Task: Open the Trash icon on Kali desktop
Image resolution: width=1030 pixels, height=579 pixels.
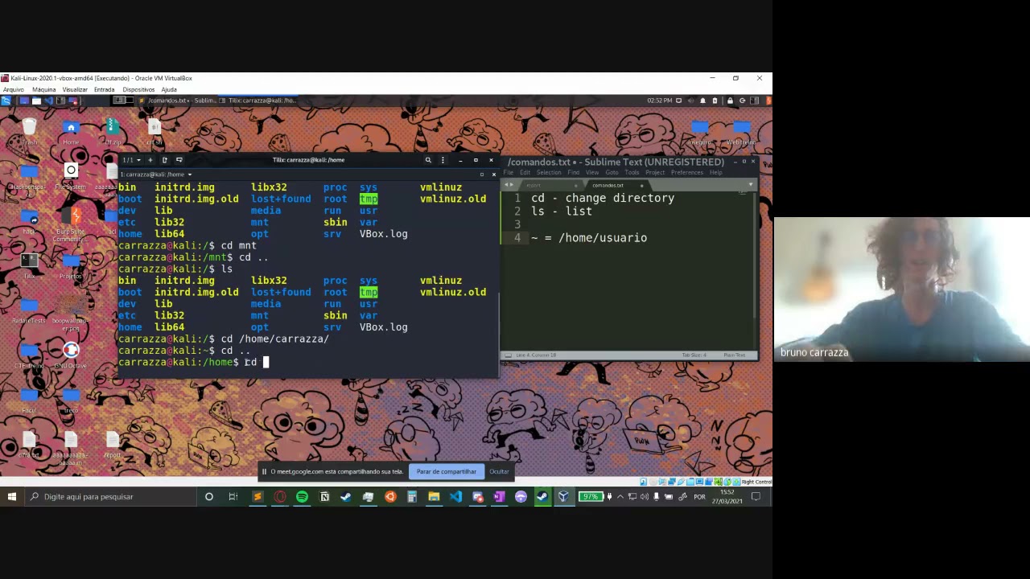Action: [x=30, y=132]
